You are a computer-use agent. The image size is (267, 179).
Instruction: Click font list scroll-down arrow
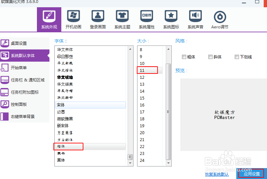pos(130,163)
